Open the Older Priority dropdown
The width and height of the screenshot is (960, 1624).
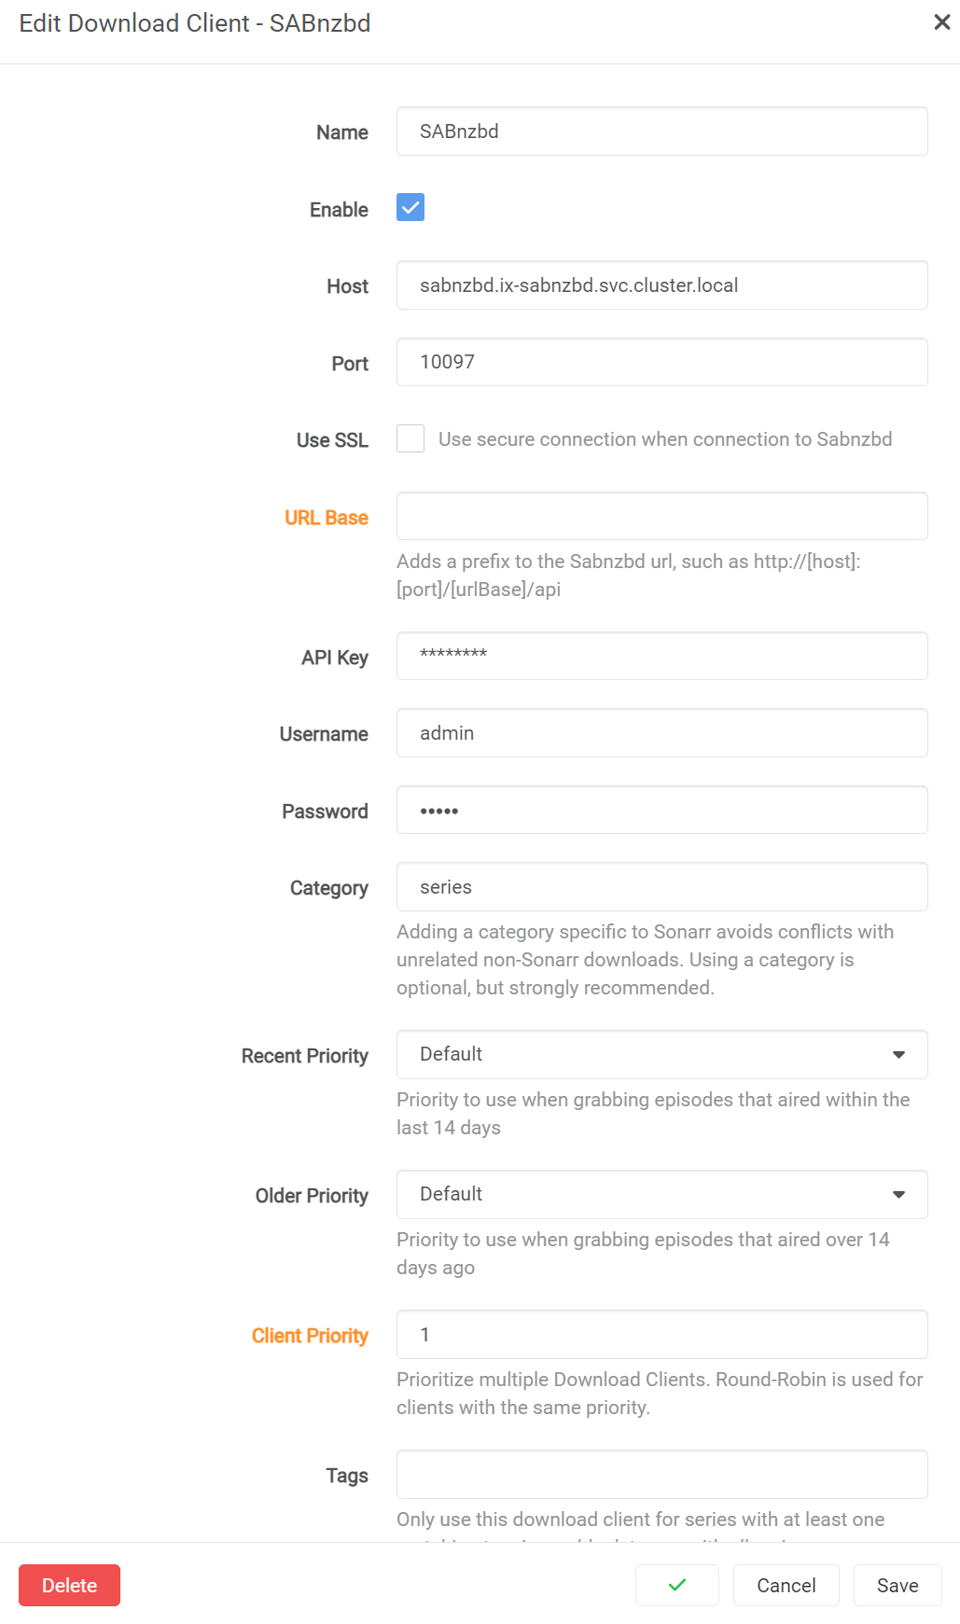[x=661, y=1194]
